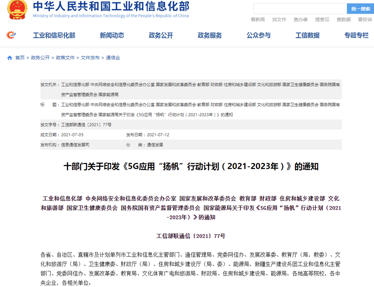The image size is (374, 287).
Task: Click the 要投诉 link
Action: click(x=365, y=19)
